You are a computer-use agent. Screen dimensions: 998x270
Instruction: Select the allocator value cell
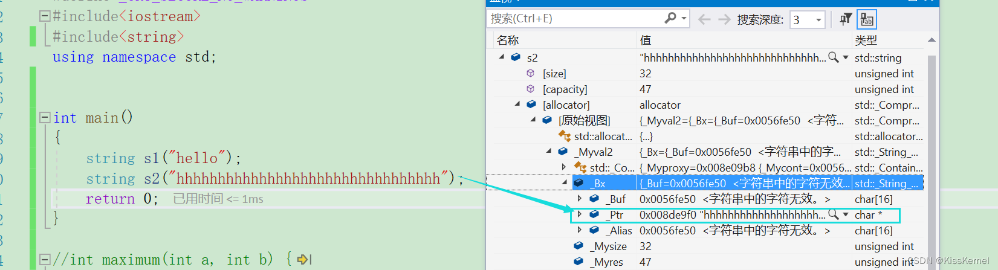660,104
